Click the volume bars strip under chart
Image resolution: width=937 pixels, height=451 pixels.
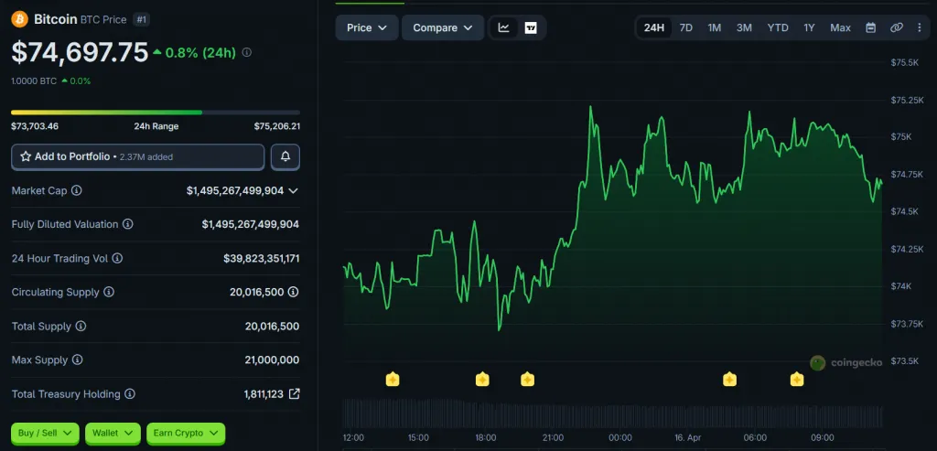point(612,415)
